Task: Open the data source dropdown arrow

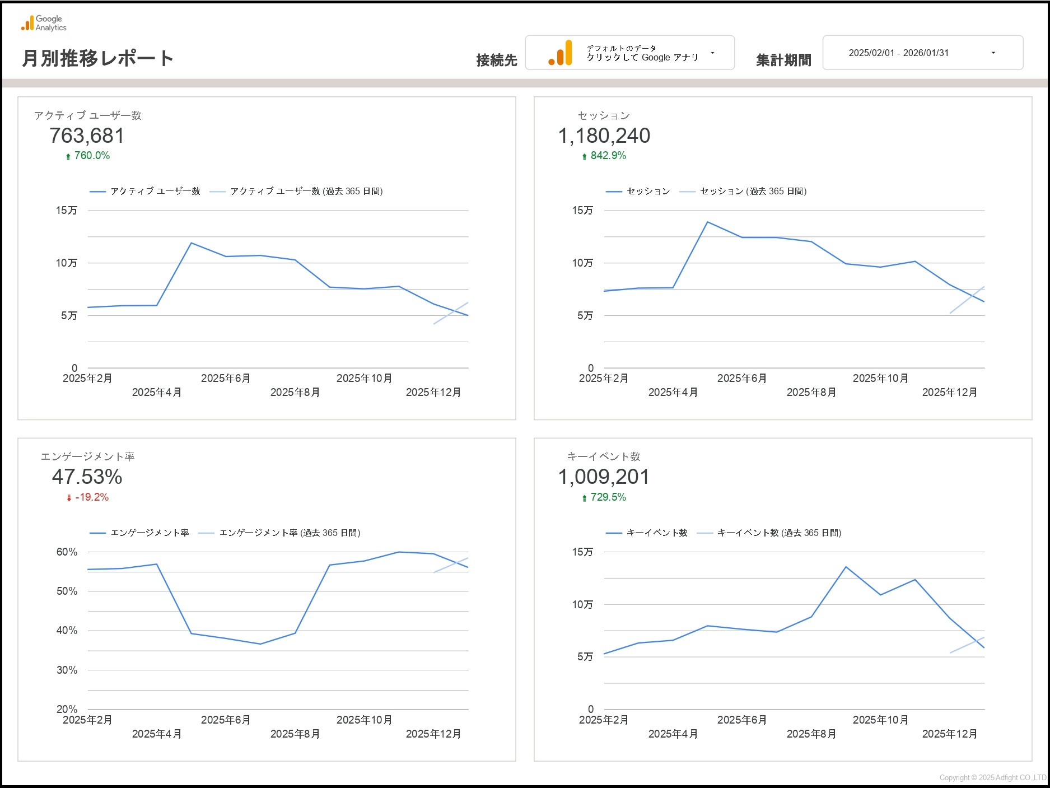Action: (712, 53)
